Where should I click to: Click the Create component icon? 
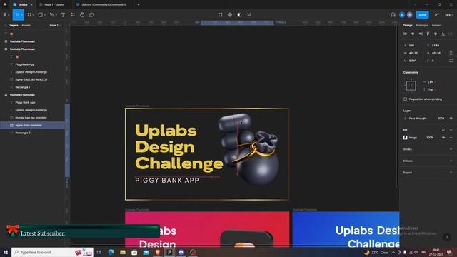[230, 15]
